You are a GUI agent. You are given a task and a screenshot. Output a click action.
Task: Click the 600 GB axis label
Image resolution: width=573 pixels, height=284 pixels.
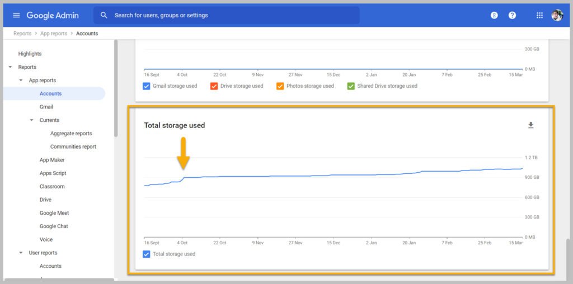click(x=532, y=197)
